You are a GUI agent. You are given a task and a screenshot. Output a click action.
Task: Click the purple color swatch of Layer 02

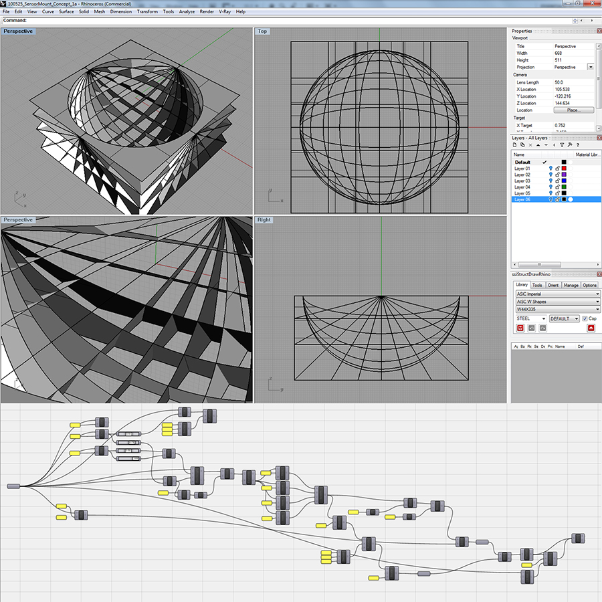(564, 175)
